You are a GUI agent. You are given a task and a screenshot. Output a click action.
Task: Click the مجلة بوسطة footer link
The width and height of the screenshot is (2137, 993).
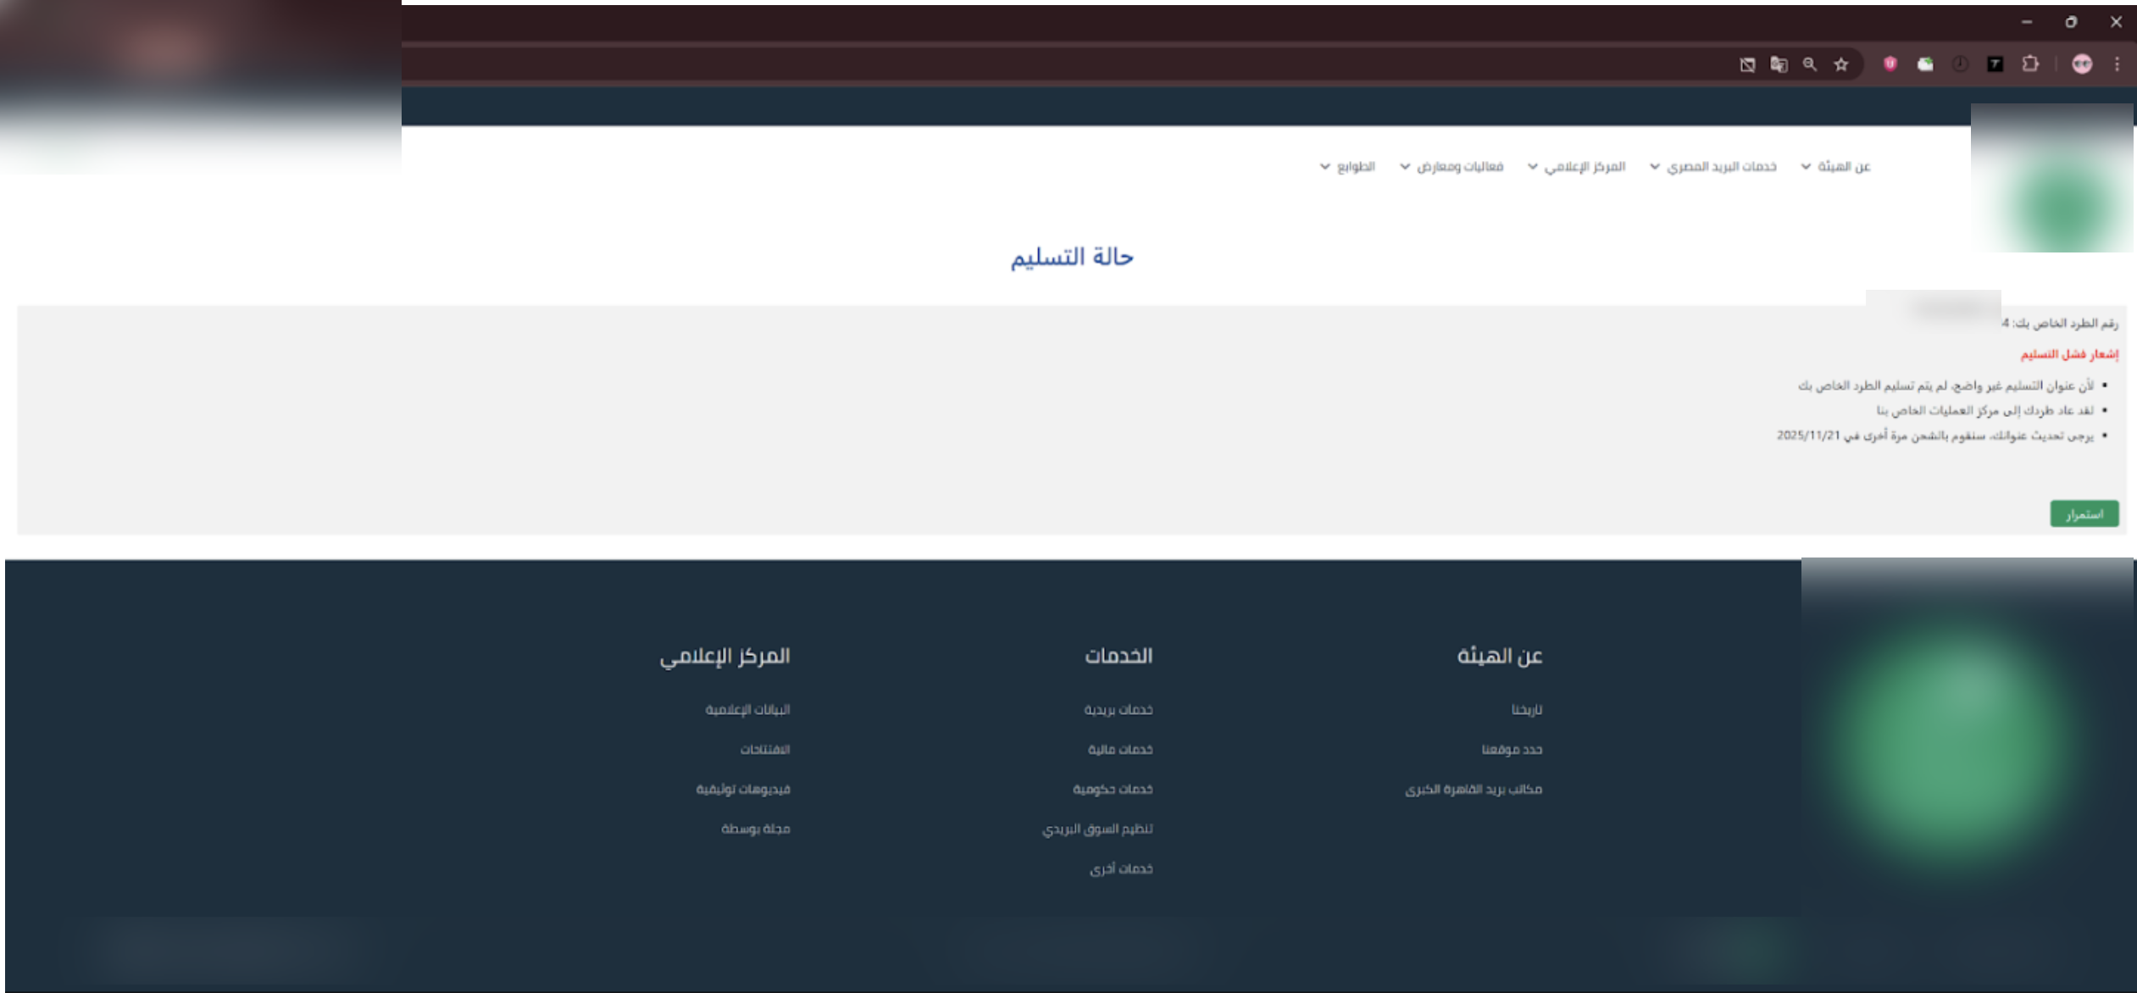tap(753, 828)
